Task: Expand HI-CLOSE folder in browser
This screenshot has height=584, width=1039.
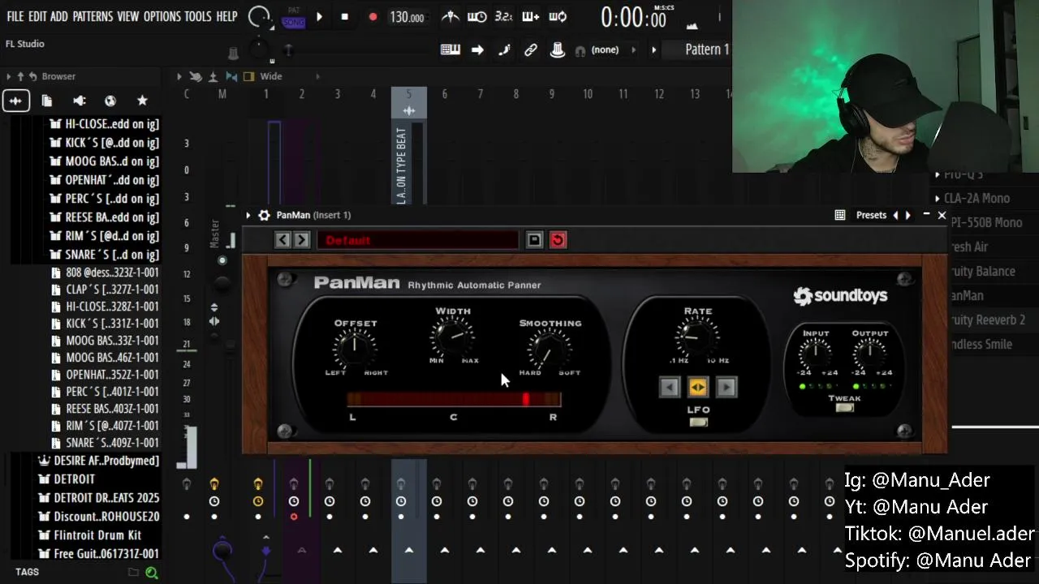Action: click(104, 124)
